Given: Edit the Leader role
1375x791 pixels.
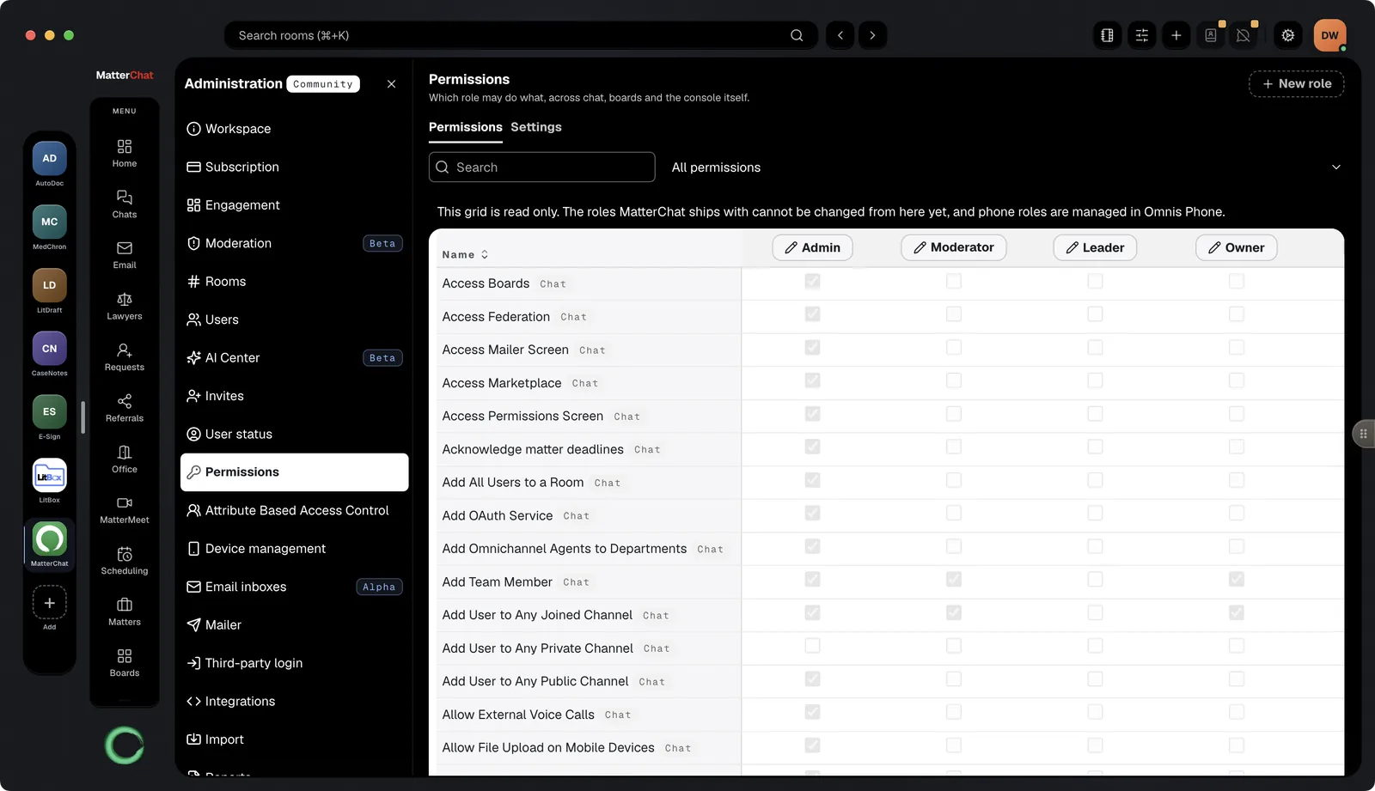Looking at the screenshot, I should (x=1095, y=247).
